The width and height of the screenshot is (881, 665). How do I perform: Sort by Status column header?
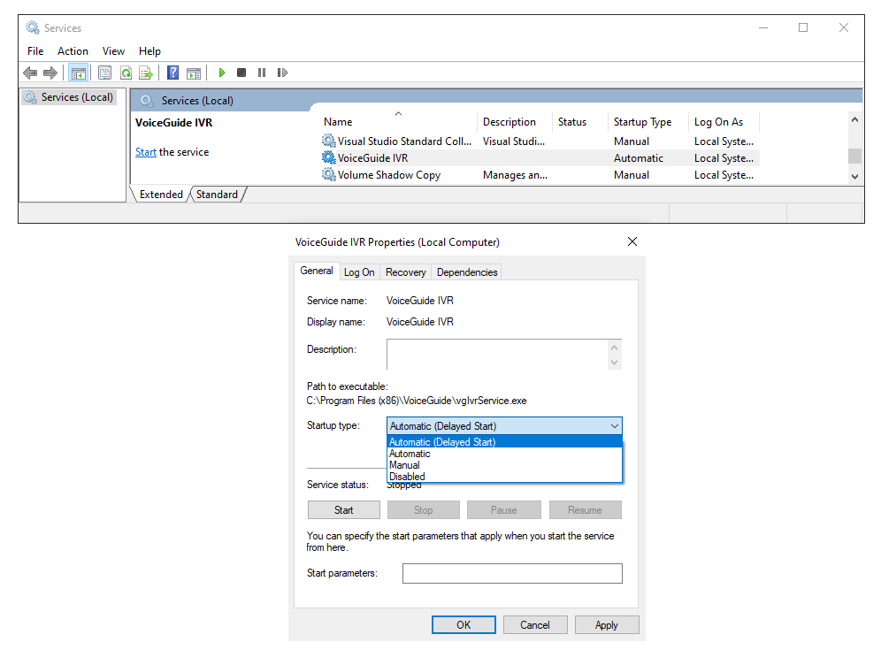point(579,122)
